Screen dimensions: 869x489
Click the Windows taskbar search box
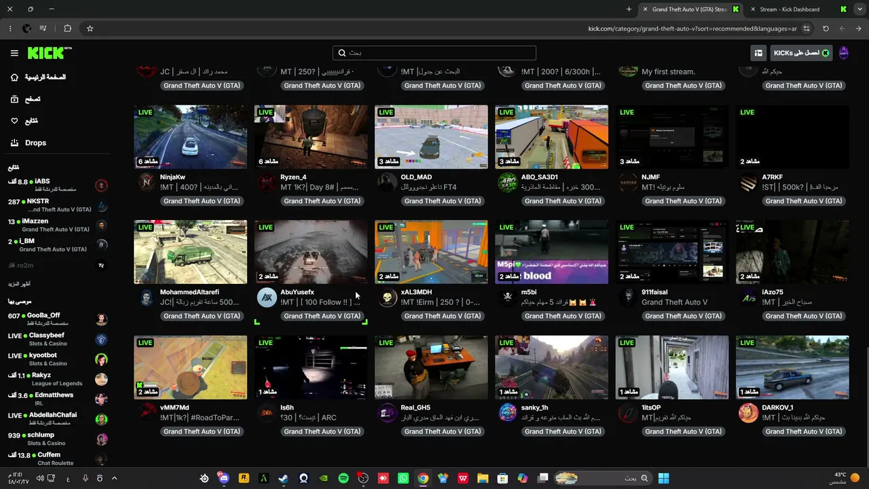[604, 478]
